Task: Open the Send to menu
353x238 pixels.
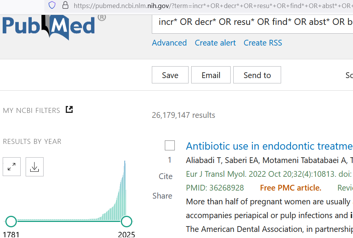Action: [257, 75]
